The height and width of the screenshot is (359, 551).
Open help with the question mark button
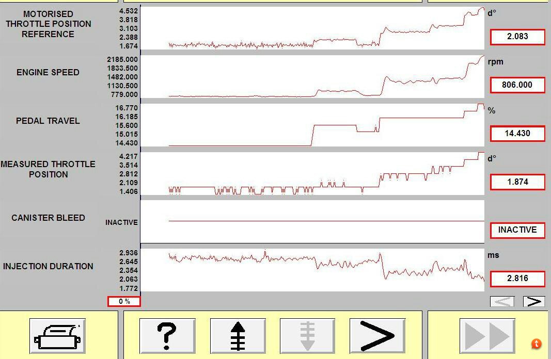point(167,336)
